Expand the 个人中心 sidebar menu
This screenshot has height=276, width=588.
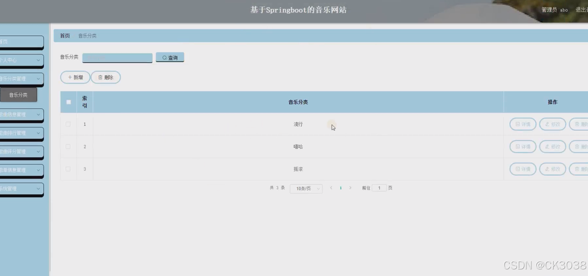[x=22, y=60]
